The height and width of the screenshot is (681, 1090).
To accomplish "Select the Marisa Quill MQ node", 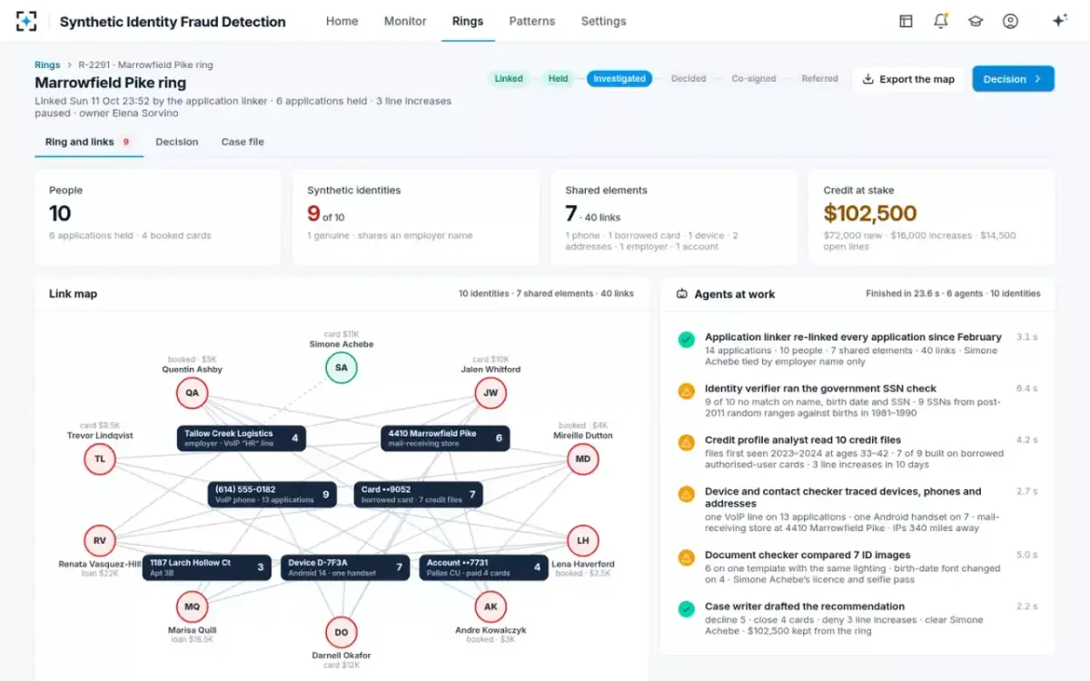I will point(193,607).
